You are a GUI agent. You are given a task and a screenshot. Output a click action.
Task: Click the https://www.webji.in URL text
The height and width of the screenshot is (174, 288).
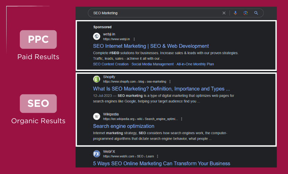point(117,39)
